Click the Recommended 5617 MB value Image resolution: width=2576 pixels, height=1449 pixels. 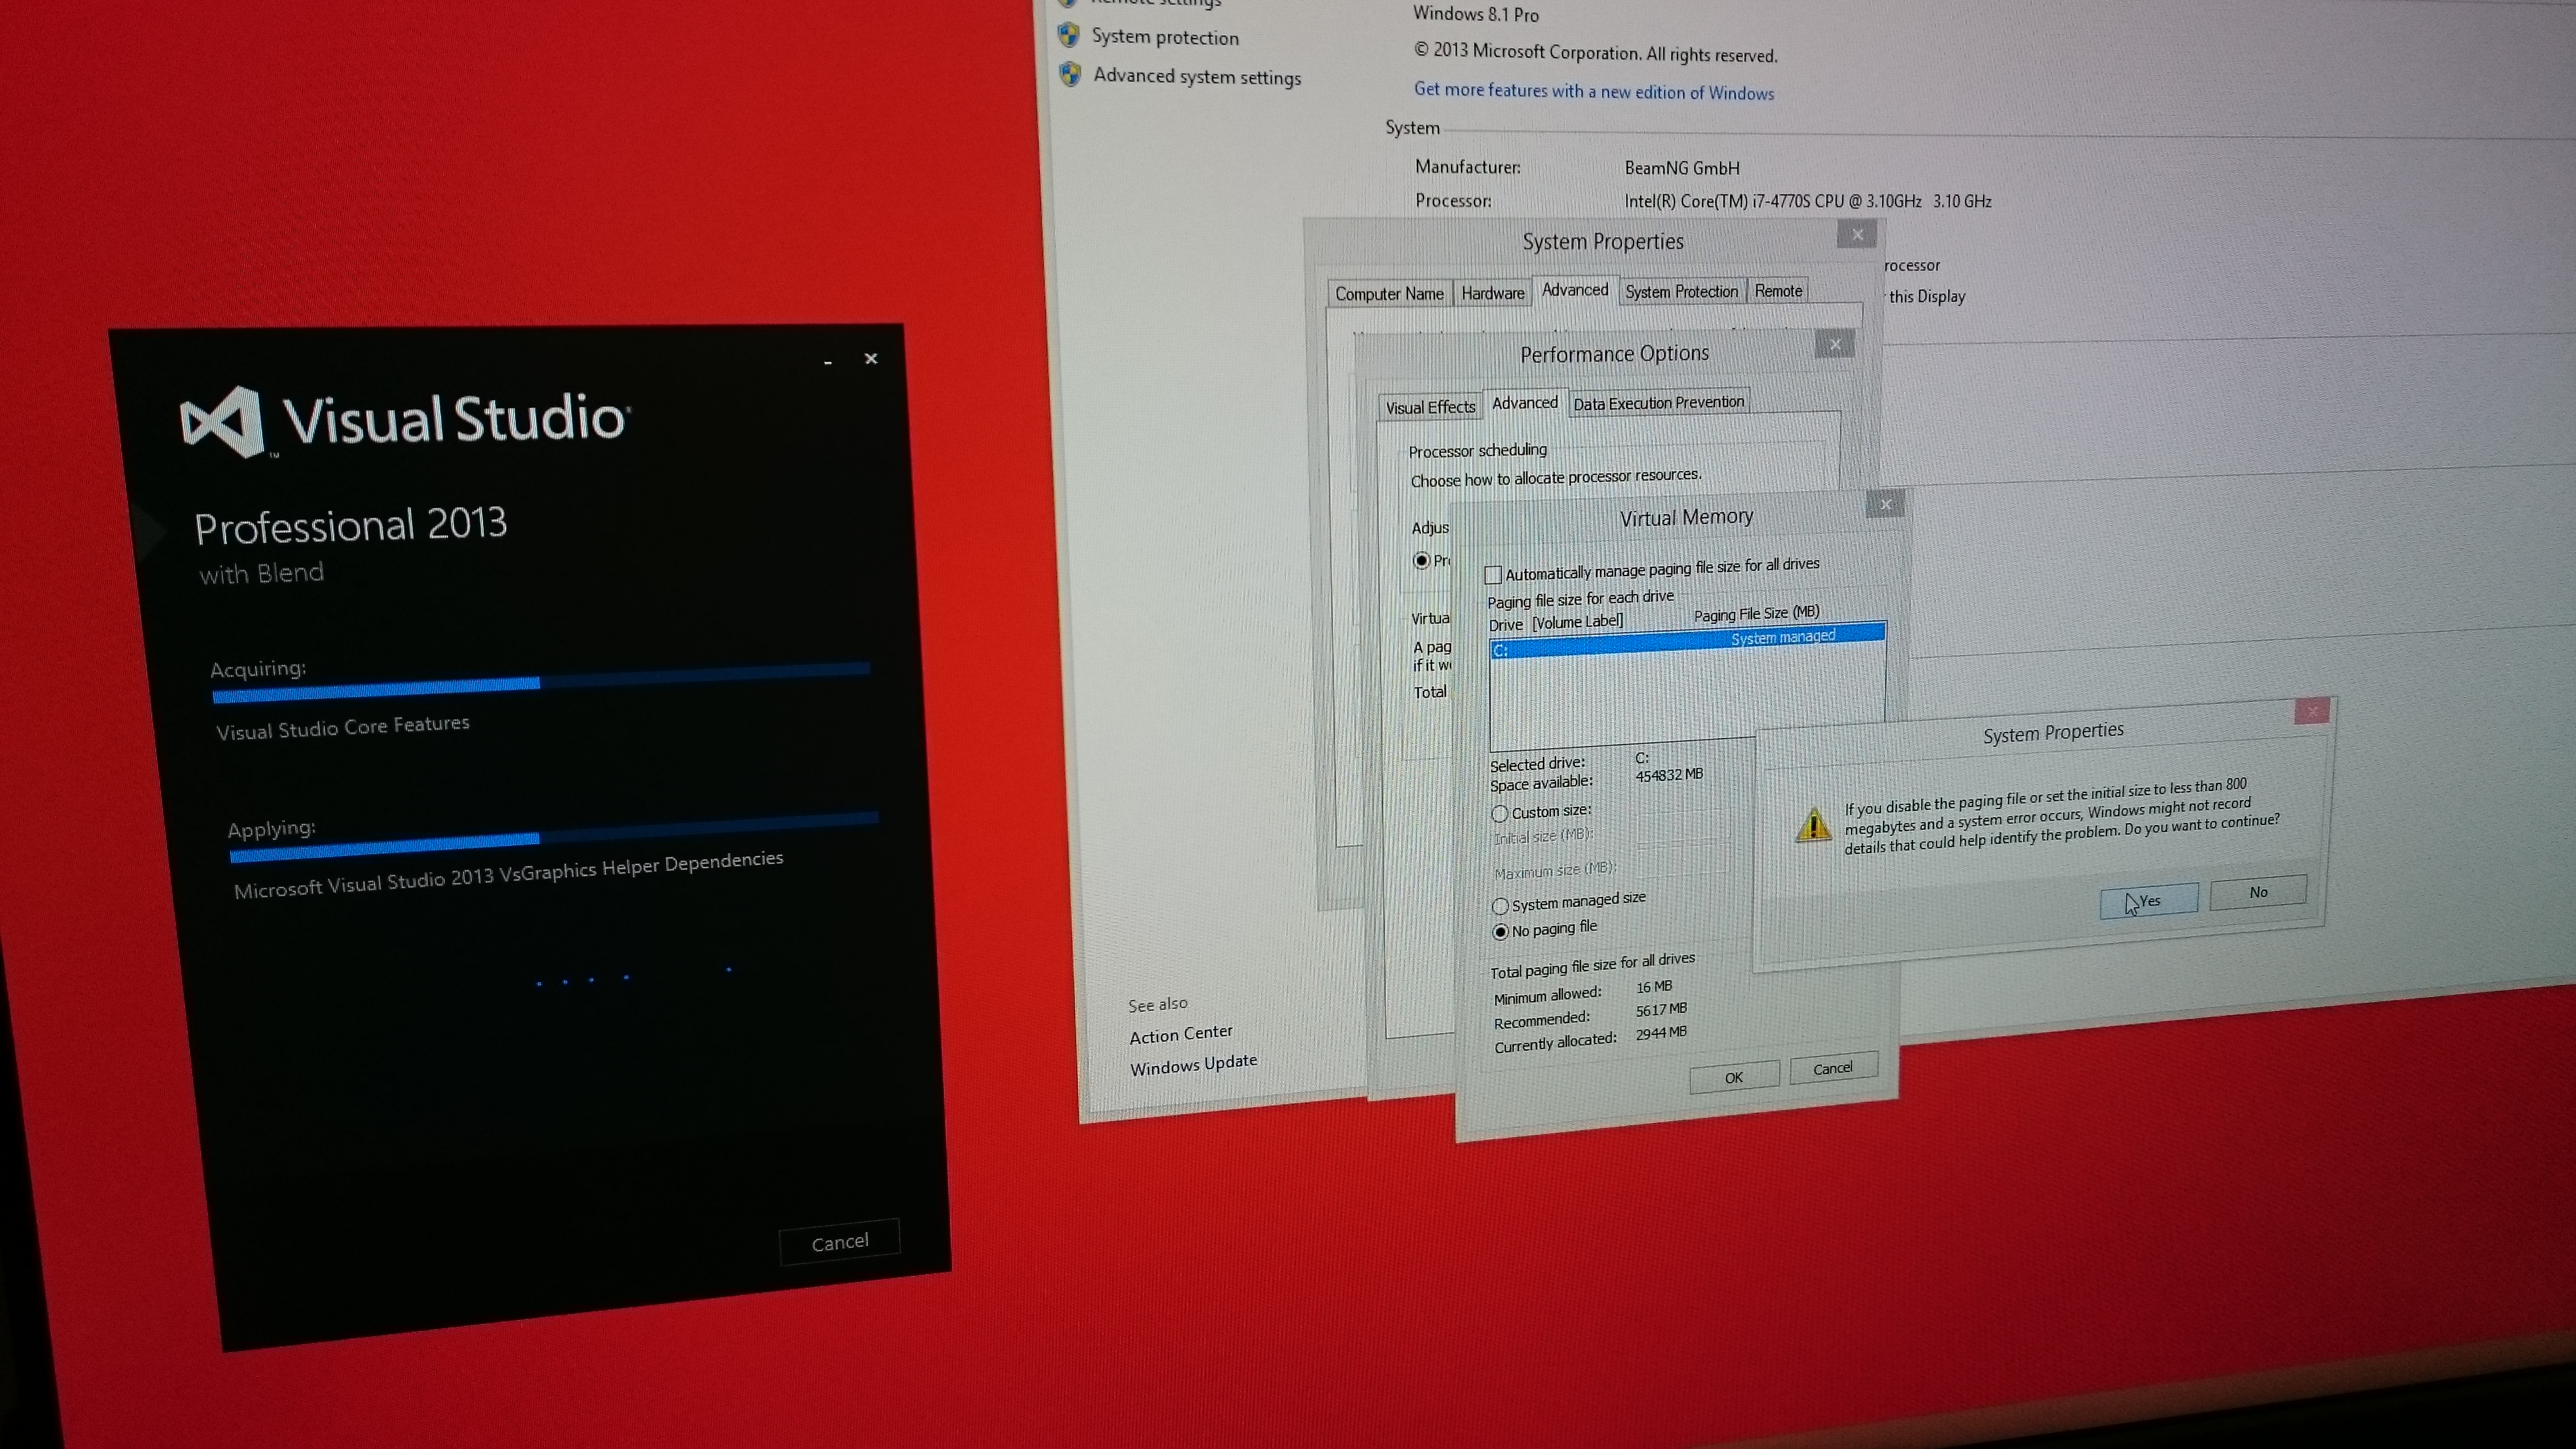point(1661,1010)
